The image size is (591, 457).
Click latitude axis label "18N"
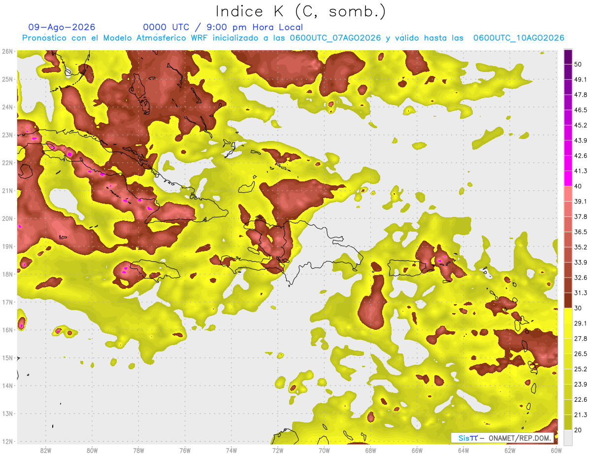pyautogui.click(x=7, y=274)
